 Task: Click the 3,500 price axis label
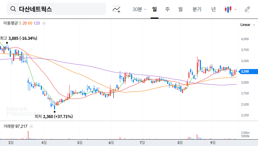tap(245, 61)
